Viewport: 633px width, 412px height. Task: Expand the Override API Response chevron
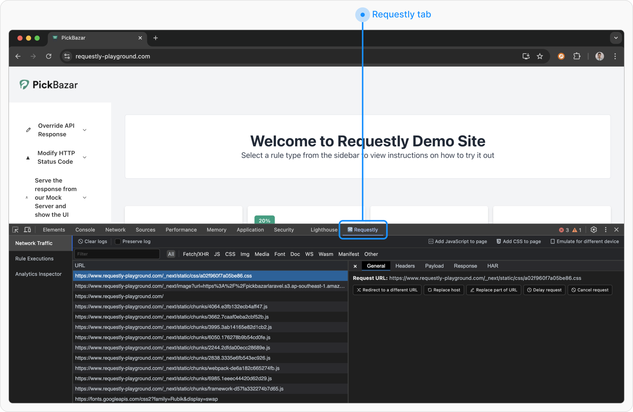85,130
